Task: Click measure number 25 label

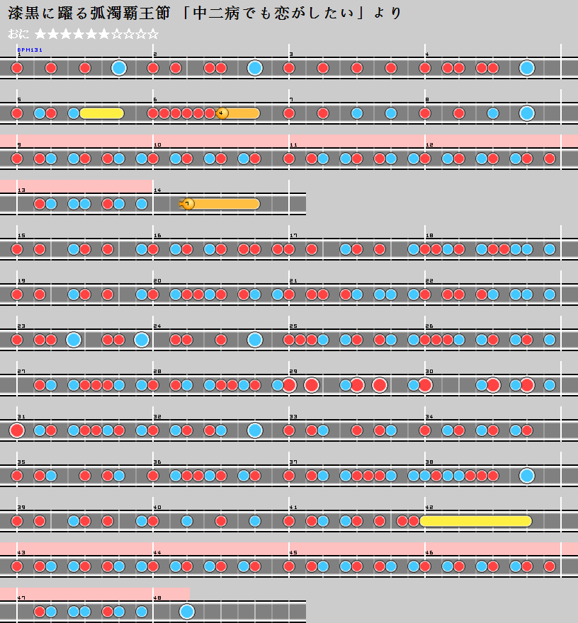Action: 293,326
